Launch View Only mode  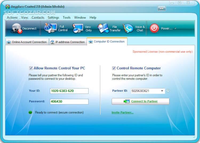coord(82,28)
